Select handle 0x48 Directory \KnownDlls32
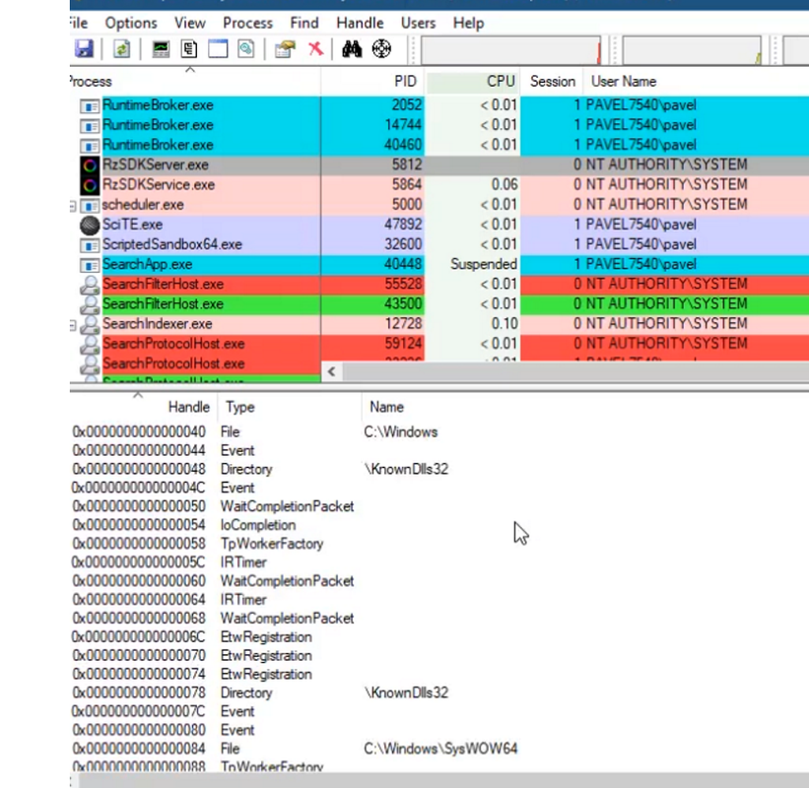The image size is (809, 788). 439,469
